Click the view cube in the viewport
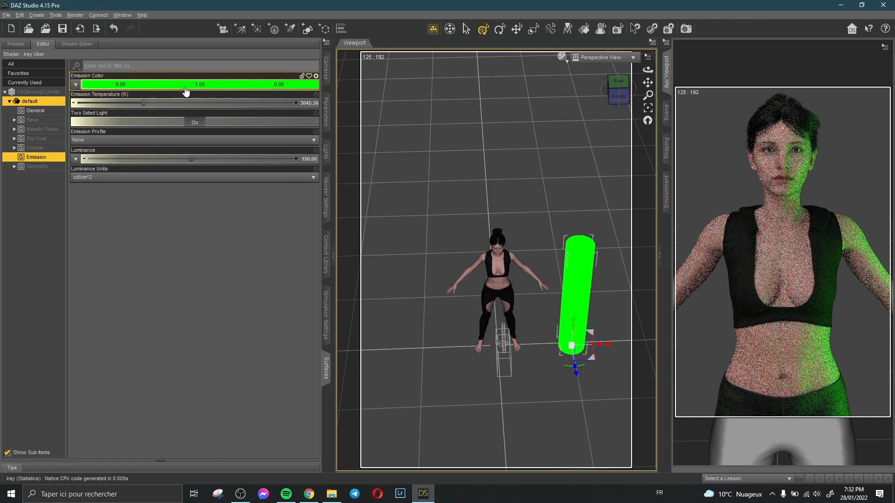895x503 pixels. coord(619,89)
